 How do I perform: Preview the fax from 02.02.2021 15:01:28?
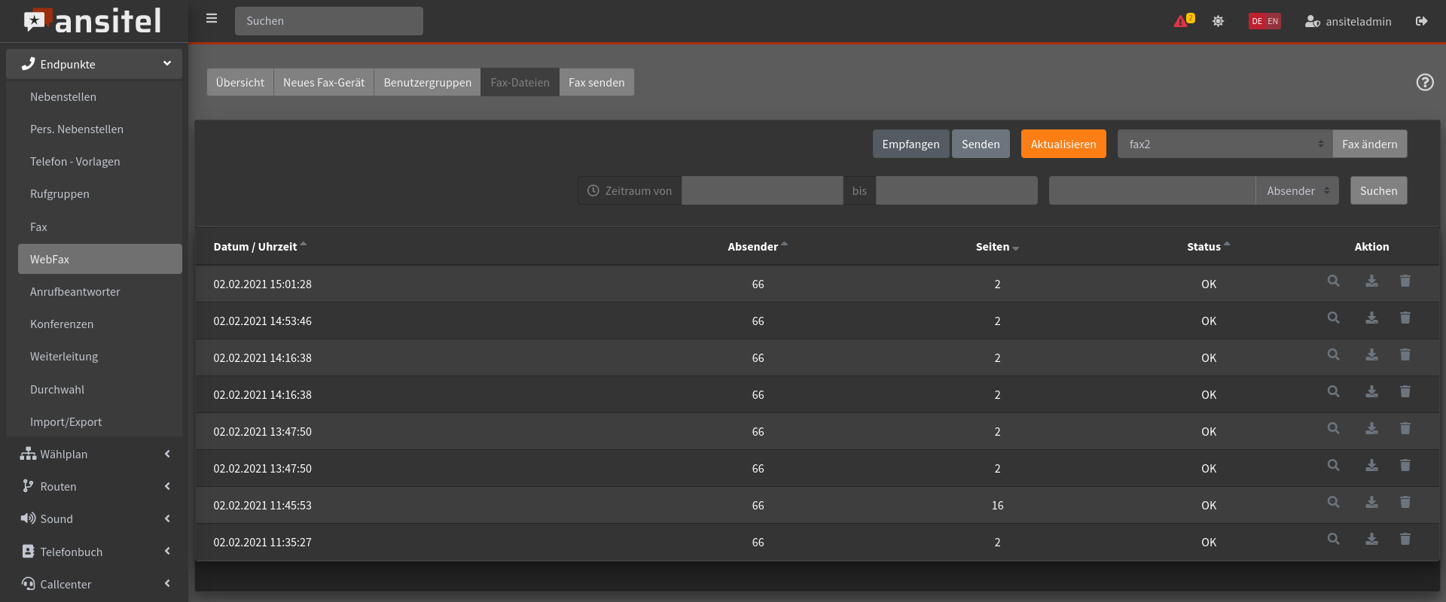point(1333,281)
